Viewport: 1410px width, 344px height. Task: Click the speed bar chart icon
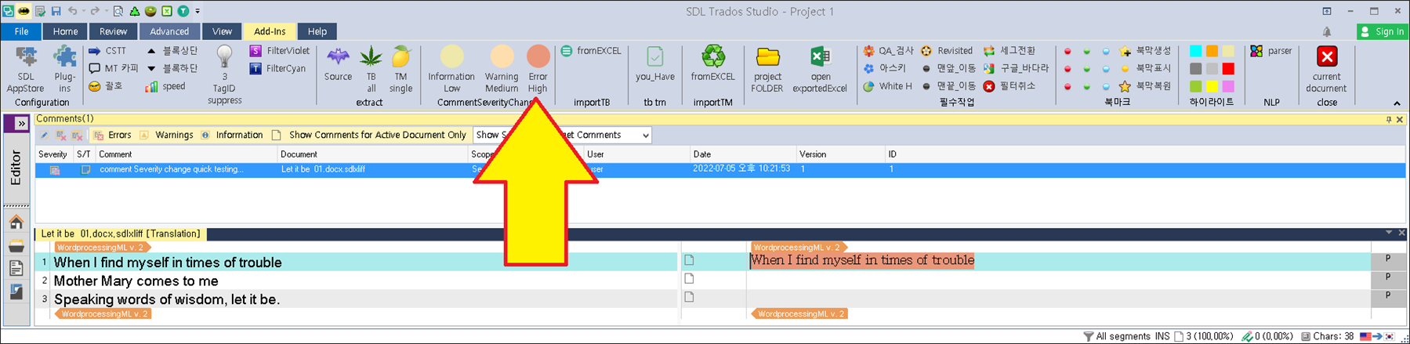click(x=151, y=86)
